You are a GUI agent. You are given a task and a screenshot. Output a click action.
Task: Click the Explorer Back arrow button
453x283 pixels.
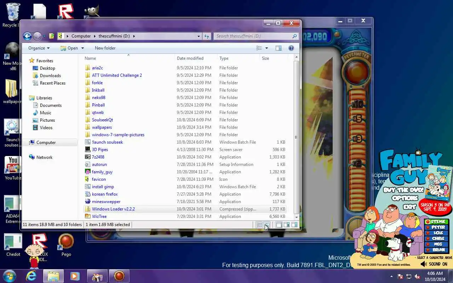27,36
